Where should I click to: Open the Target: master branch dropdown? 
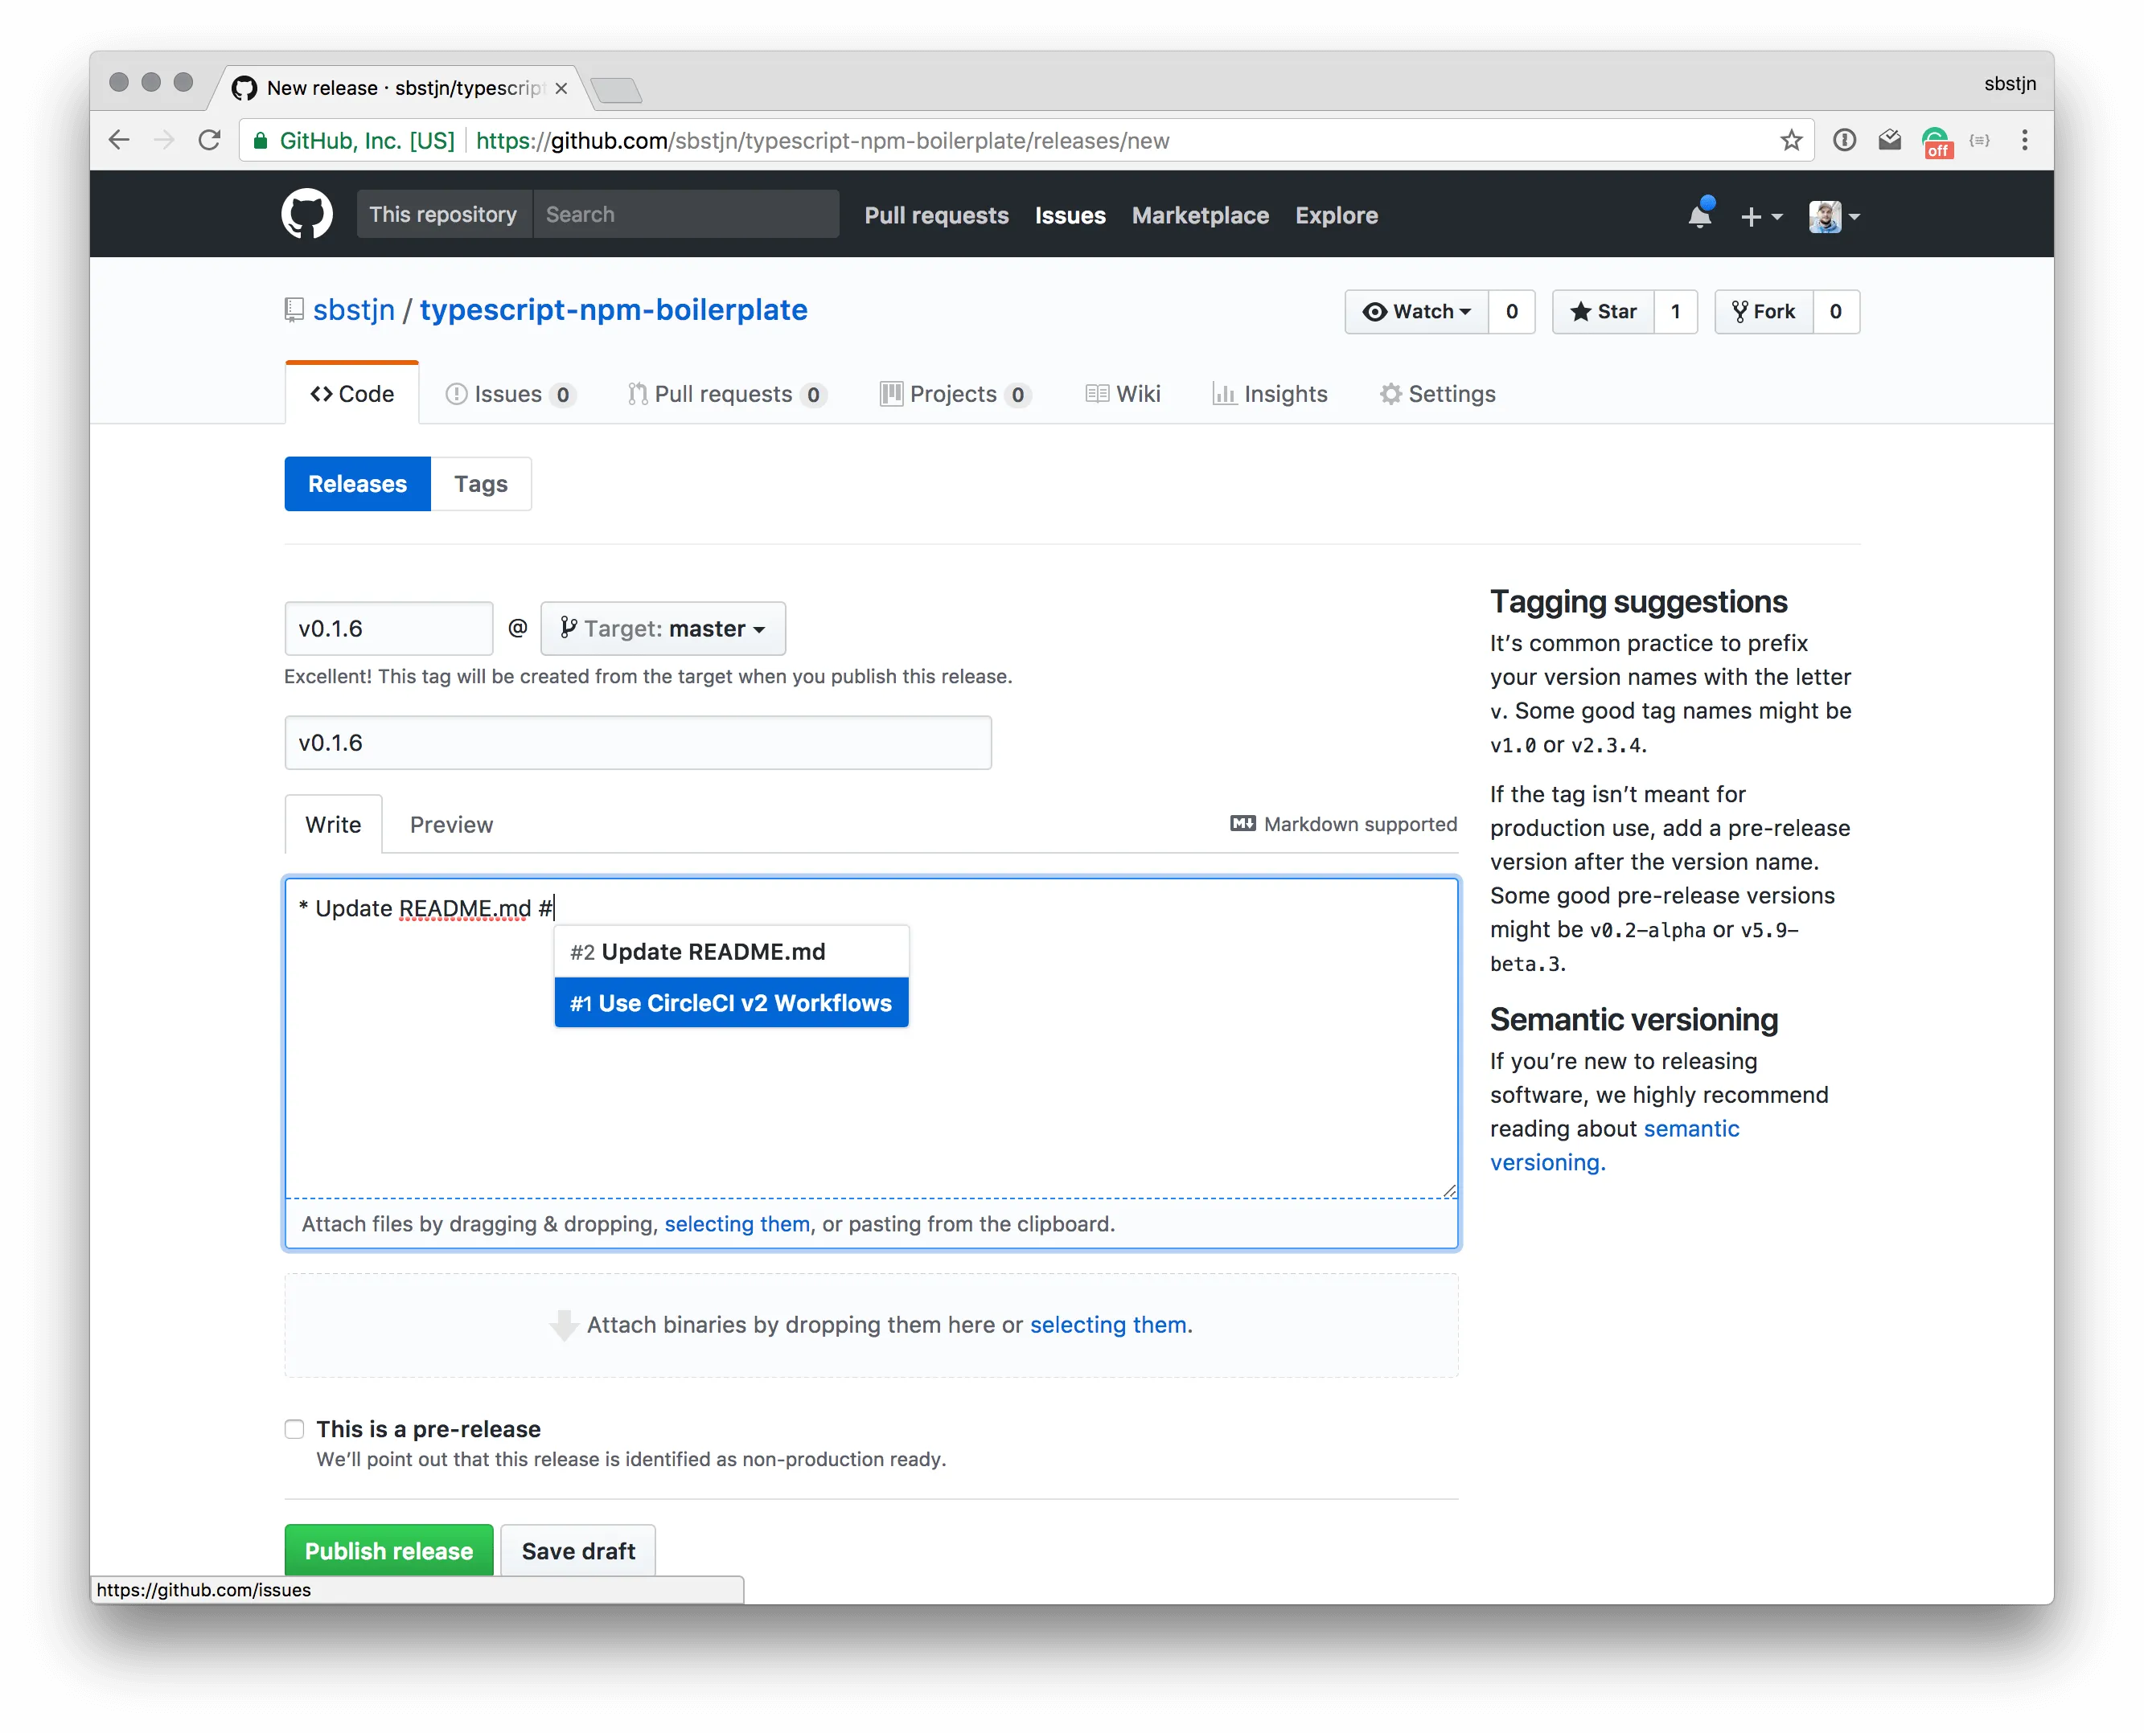tap(662, 628)
